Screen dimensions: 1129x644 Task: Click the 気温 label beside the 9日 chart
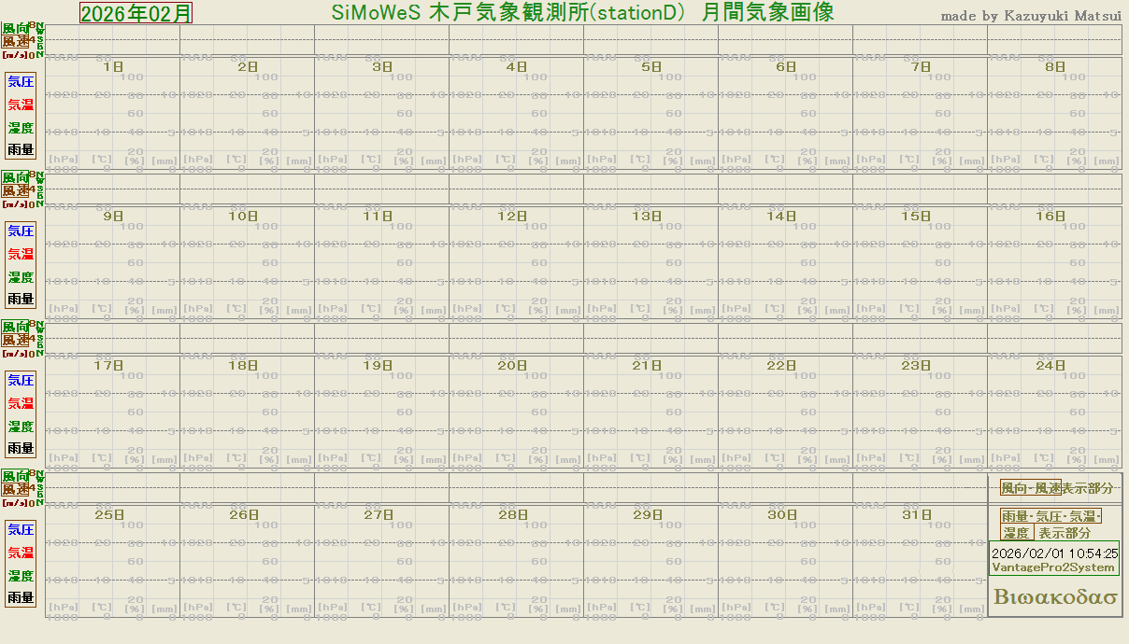[21, 254]
